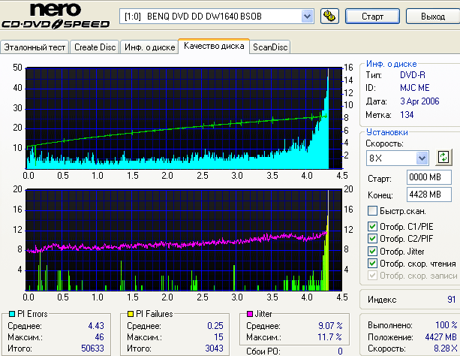
Task: Click the yellow PI Failures legend swatch
Action: [131, 314]
